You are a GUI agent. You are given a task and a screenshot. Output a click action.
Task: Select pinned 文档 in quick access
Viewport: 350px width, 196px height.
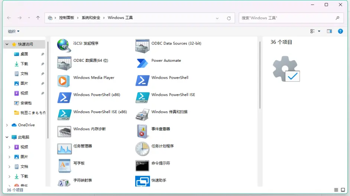pos(24,74)
